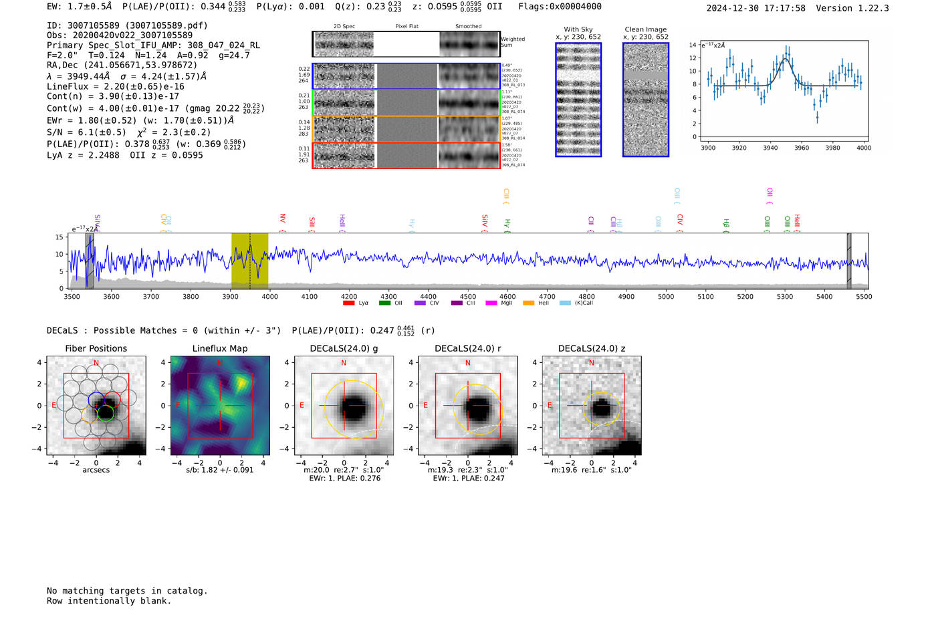
Task: Open the Clean Image cutout
Action: point(646,100)
